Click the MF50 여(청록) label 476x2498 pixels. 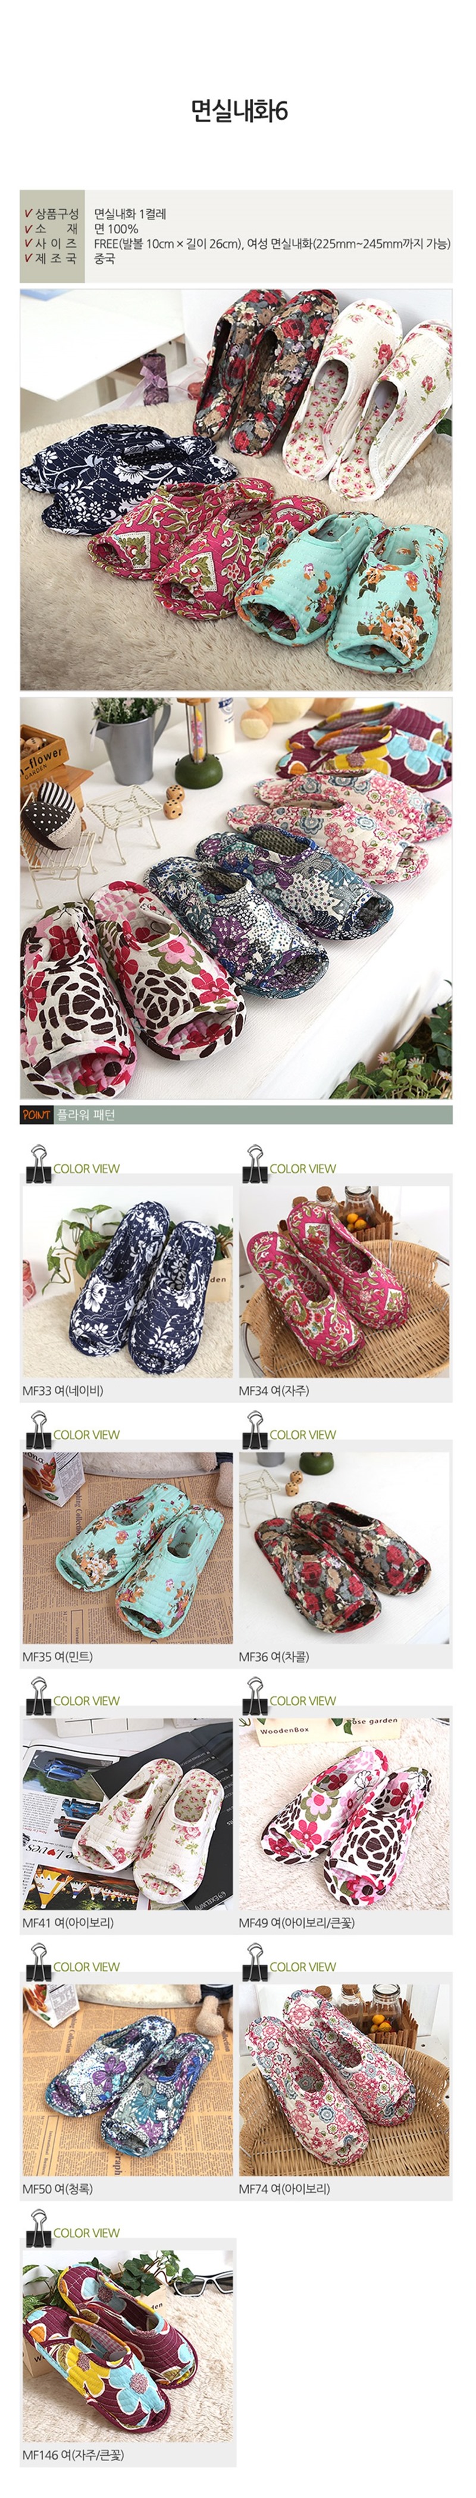point(57,2189)
